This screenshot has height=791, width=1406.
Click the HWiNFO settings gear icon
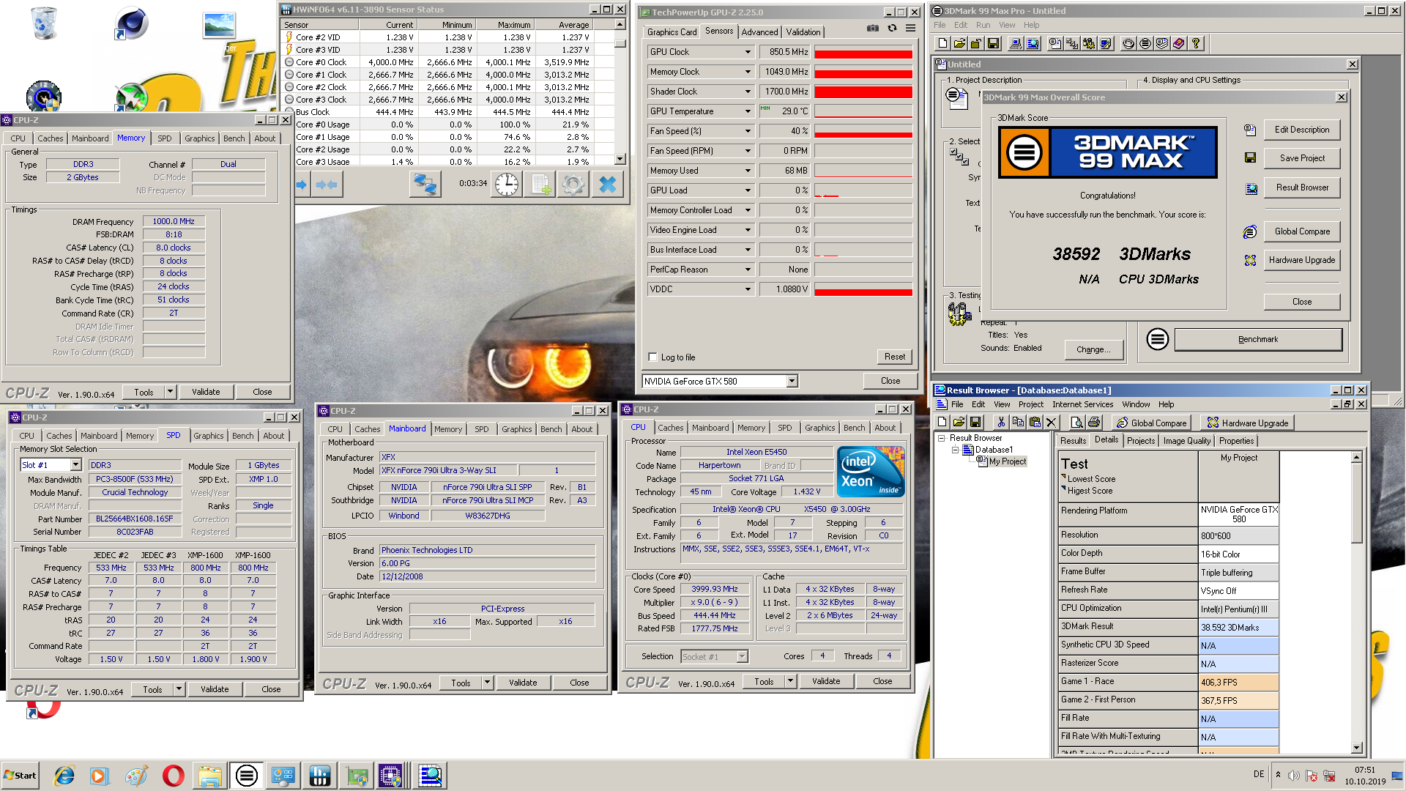pos(573,185)
